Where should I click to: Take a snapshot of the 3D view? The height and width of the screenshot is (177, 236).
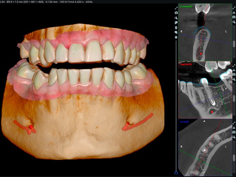(x=176, y=13)
